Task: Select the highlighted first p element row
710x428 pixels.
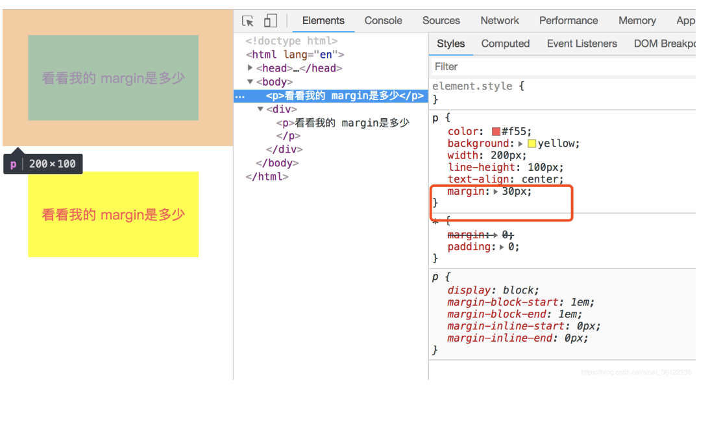Action: coord(331,96)
